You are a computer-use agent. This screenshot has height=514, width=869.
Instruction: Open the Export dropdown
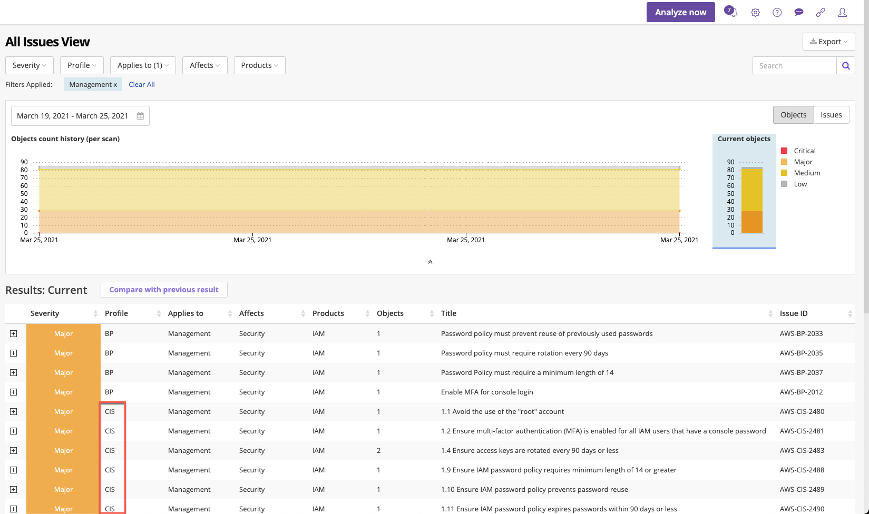(828, 42)
